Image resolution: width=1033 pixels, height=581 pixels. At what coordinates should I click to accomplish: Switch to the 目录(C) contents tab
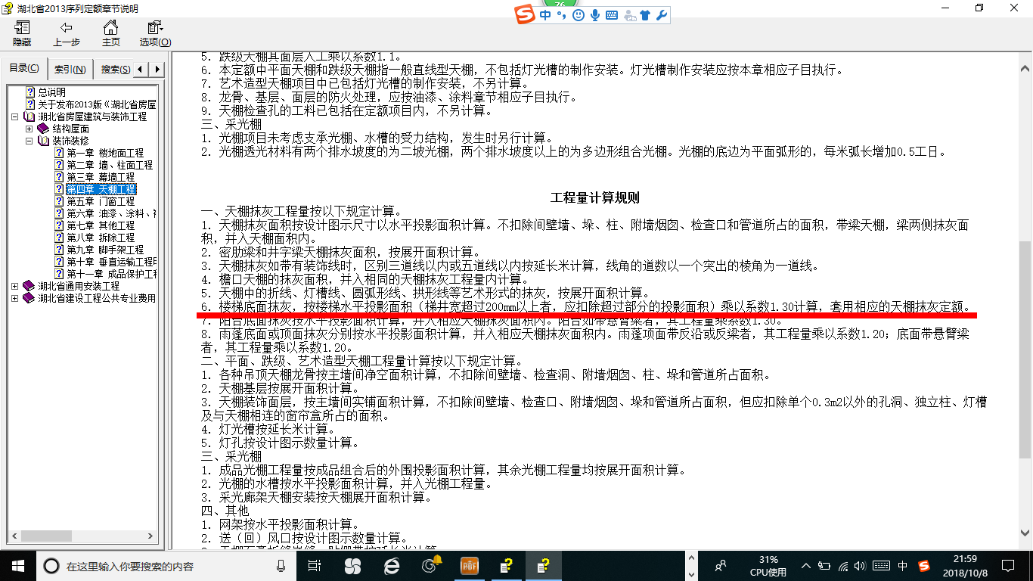coord(24,69)
